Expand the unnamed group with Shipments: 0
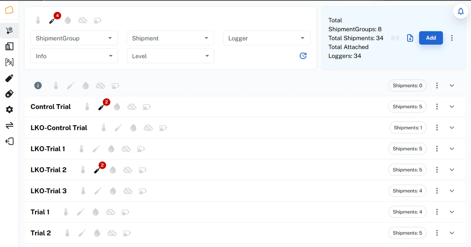This screenshot has height=247, width=471. [x=452, y=85]
